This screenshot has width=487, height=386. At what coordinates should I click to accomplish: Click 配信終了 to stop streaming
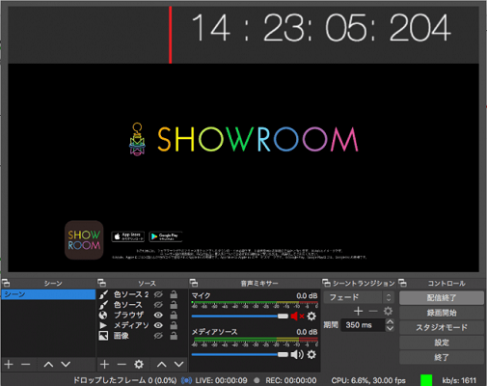click(442, 298)
